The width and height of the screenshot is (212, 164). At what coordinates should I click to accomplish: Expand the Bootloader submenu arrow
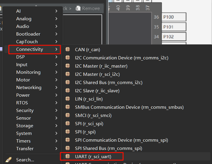point(56,34)
